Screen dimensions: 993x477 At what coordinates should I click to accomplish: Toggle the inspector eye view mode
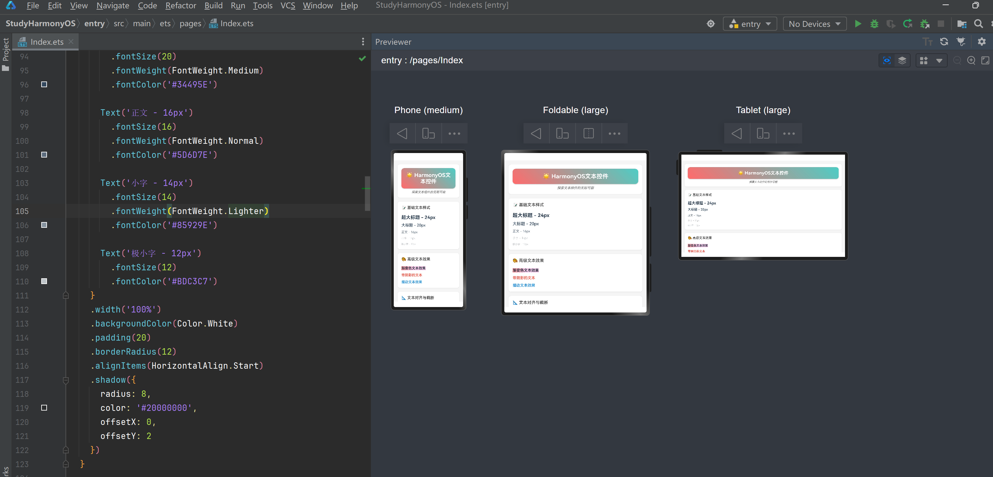click(x=887, y=60)
